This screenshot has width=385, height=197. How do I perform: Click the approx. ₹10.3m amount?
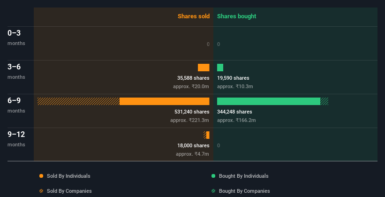coord(235,86)
